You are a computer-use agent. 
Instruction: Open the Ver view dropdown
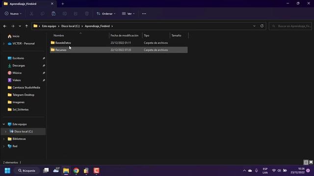point(129,14)
